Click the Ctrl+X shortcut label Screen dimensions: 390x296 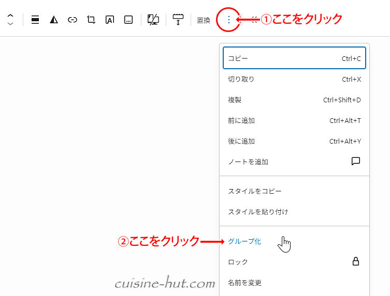[x=351, y=79]
